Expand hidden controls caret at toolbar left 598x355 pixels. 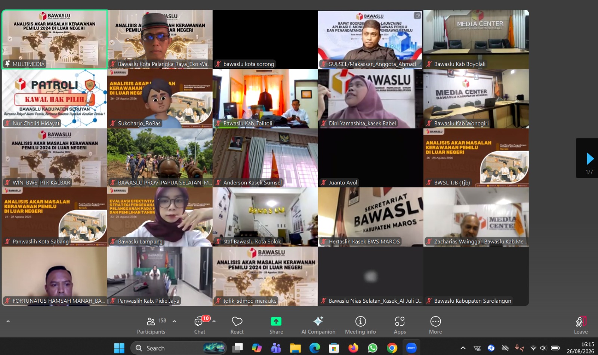click(x=8, y=321)
